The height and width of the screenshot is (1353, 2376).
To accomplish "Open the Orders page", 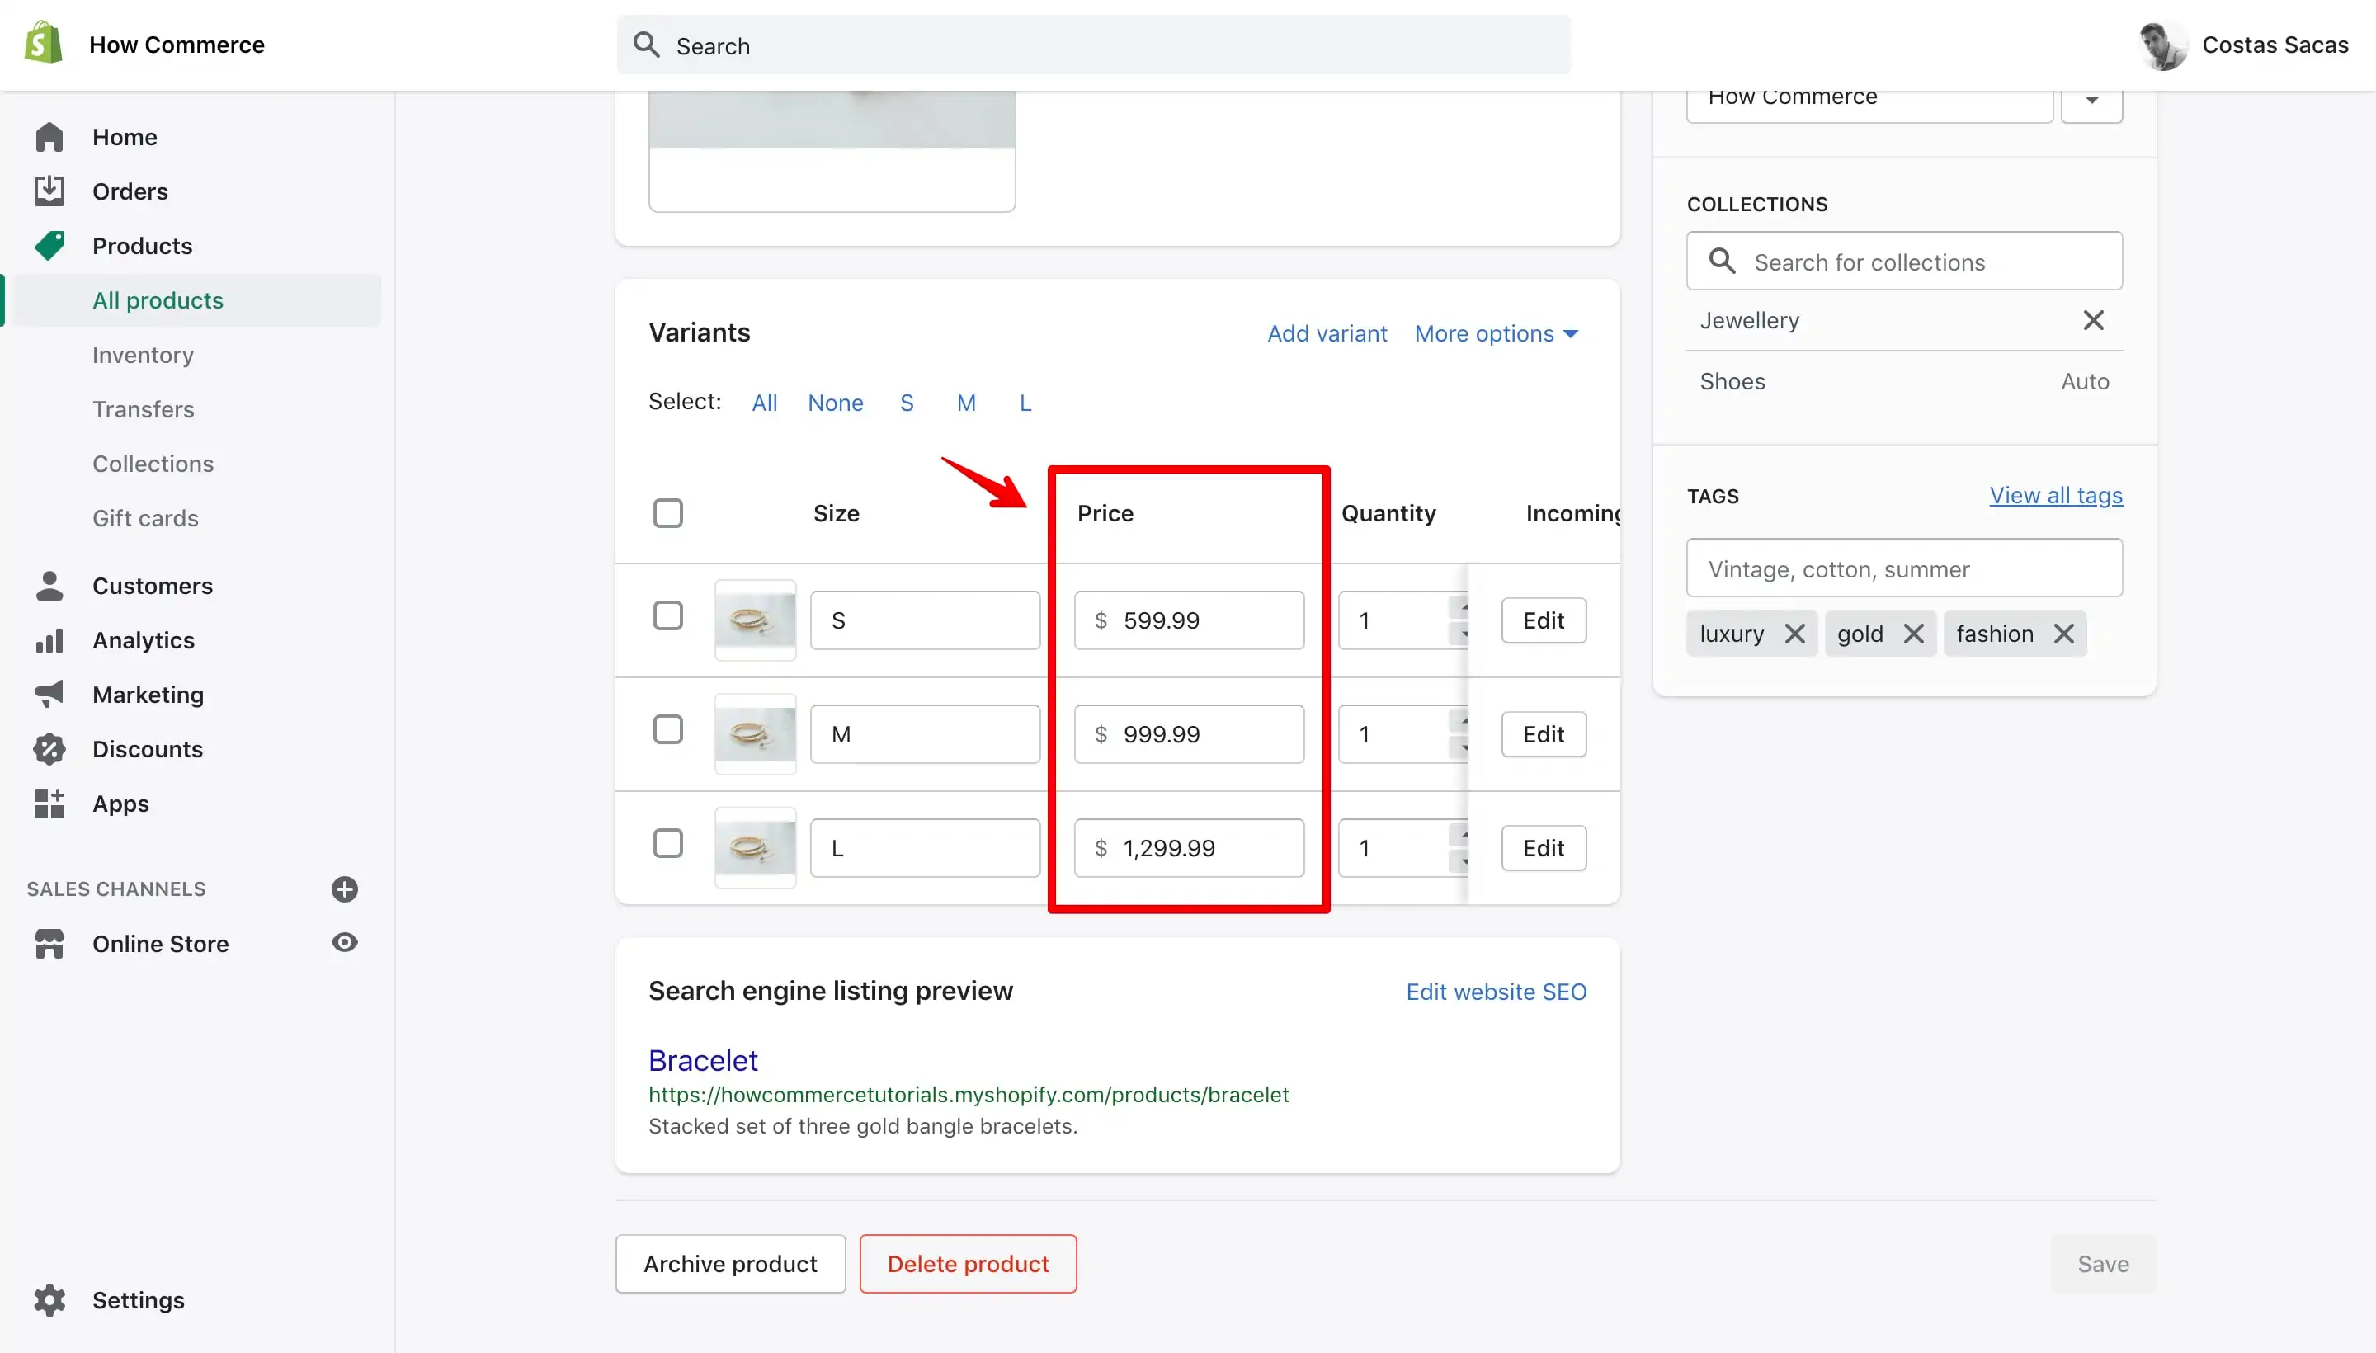I will click(130, 191).
